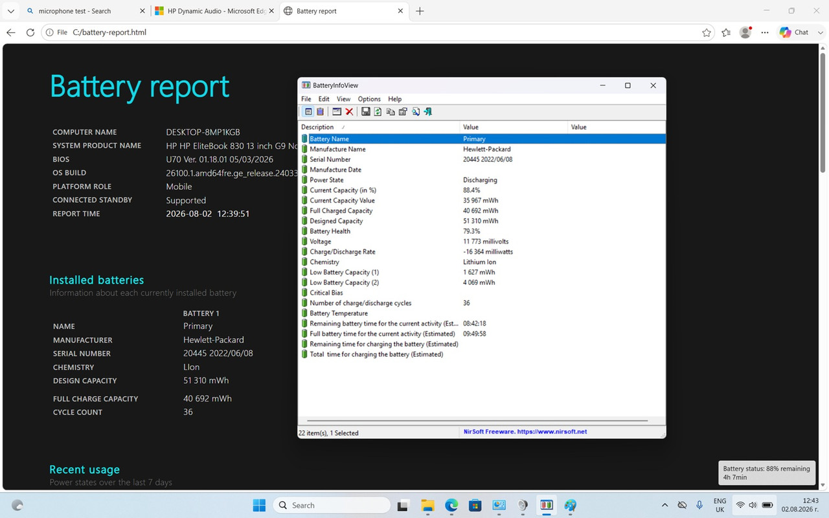Click the Edge address bar showing C:/battery-report.html
829x518 pixels.
click(378, 32)
